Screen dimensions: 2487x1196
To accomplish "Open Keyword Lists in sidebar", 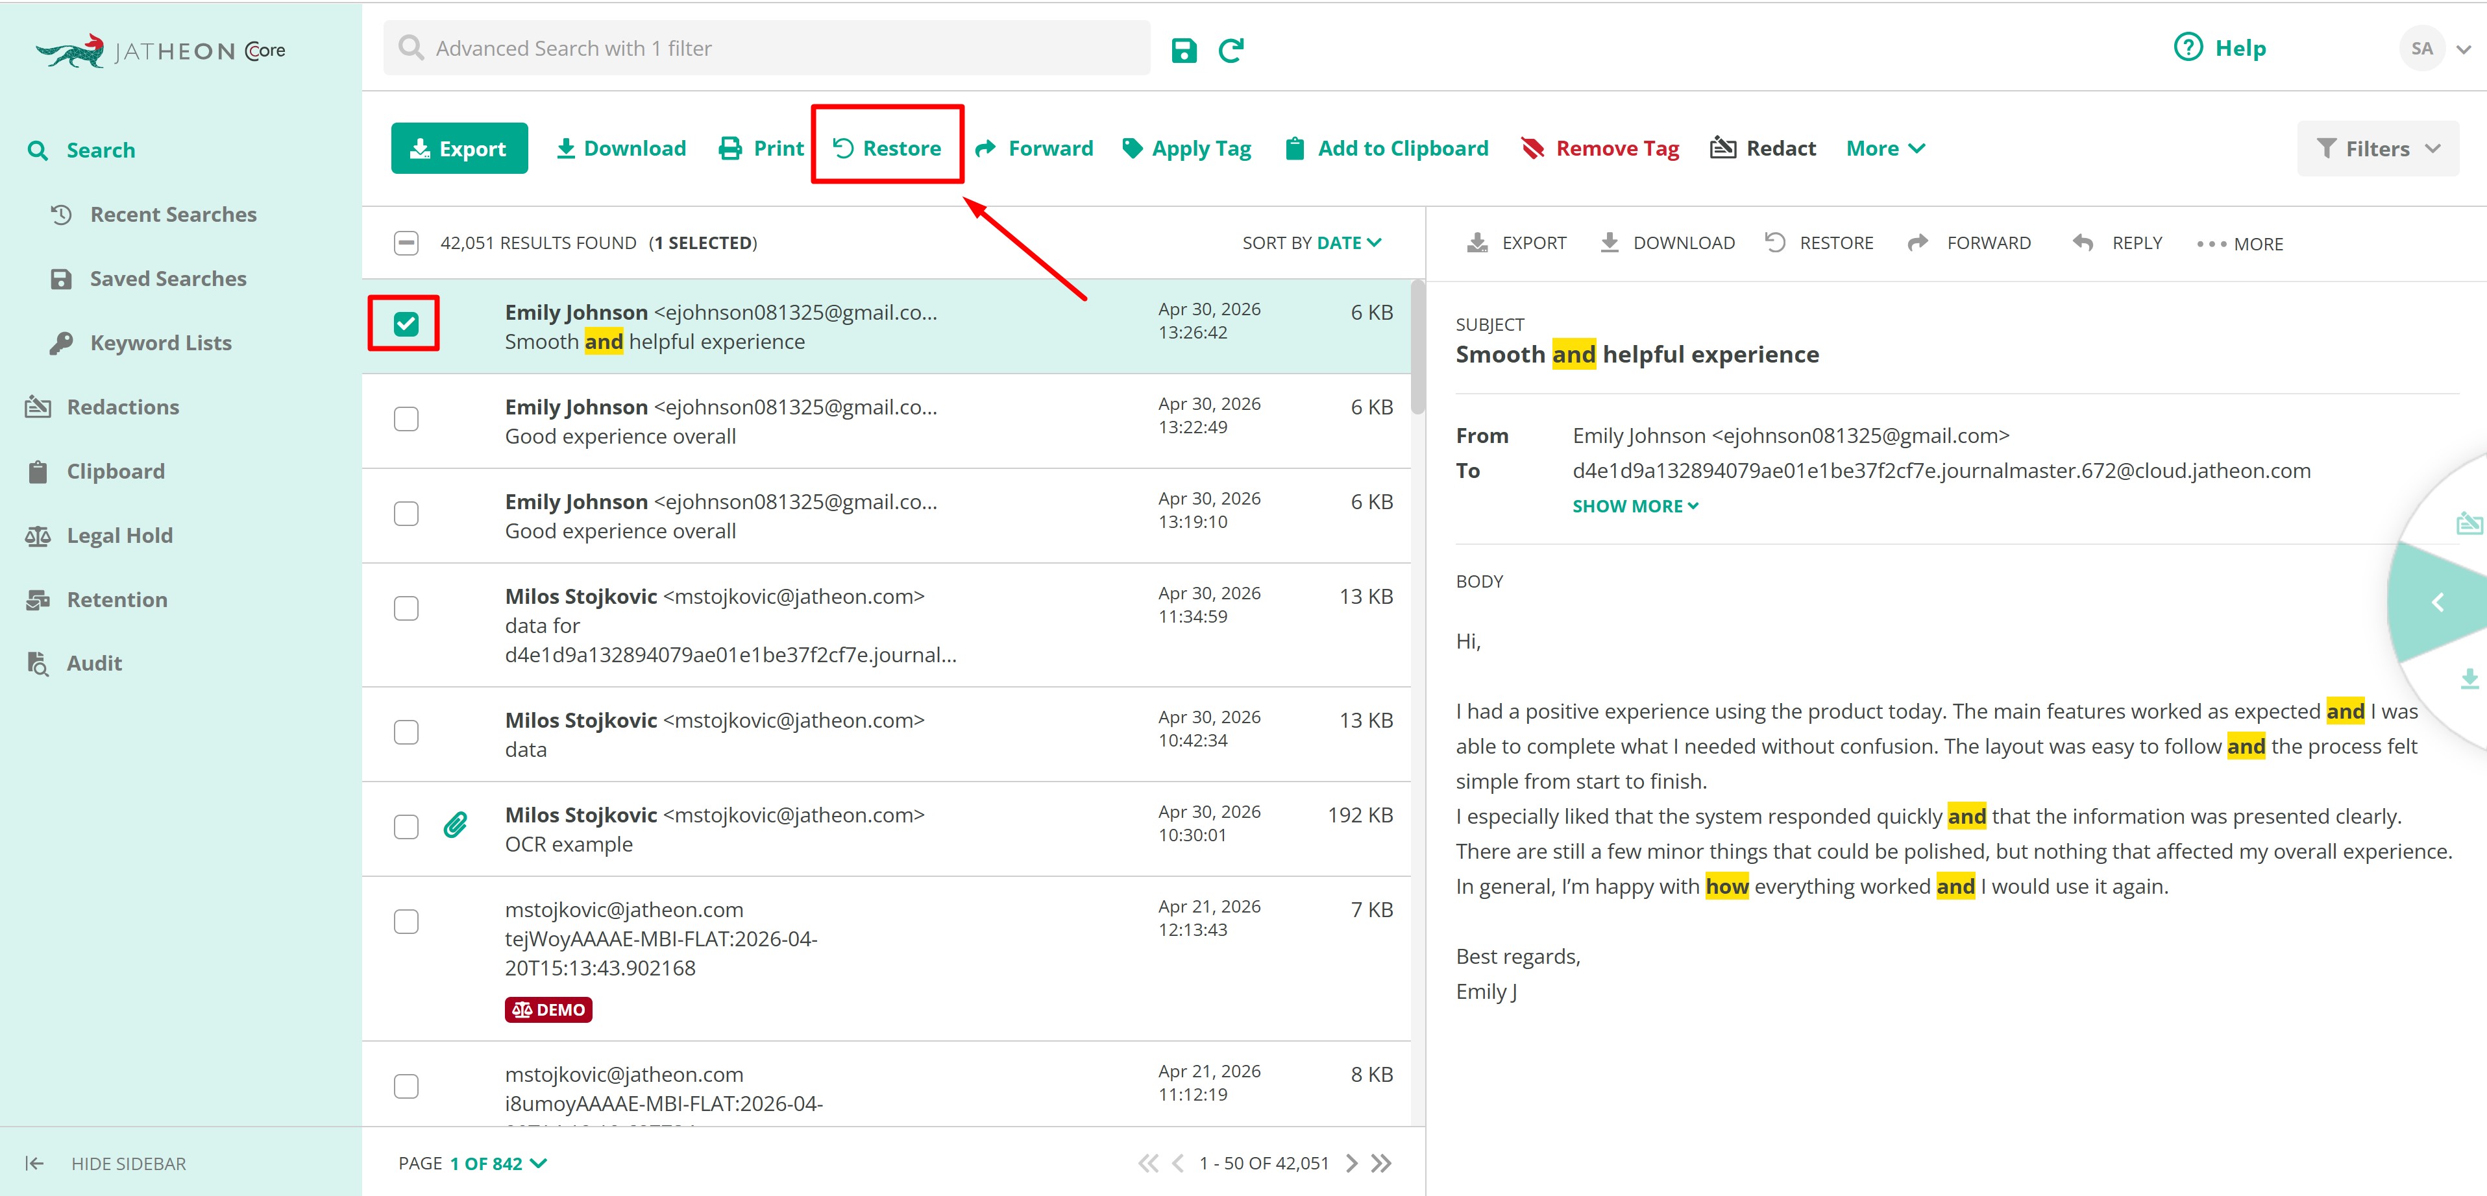I will click(142, 343).
